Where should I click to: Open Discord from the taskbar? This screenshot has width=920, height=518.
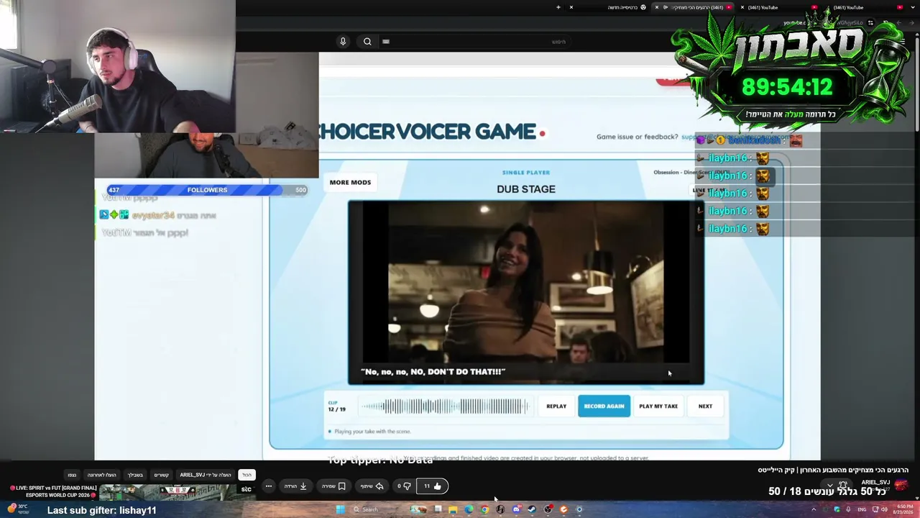coord(516,509)
